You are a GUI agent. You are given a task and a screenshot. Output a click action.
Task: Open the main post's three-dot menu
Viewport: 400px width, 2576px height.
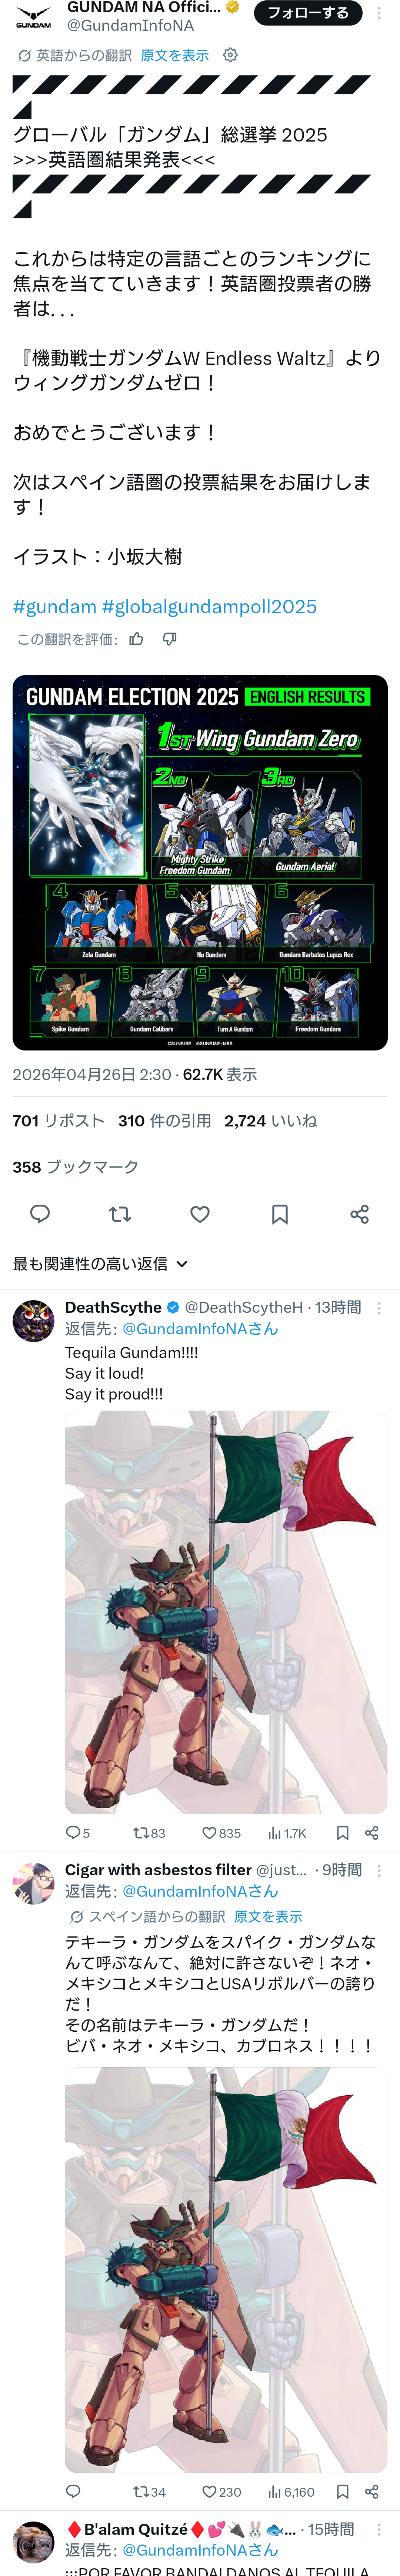(379, 13)
